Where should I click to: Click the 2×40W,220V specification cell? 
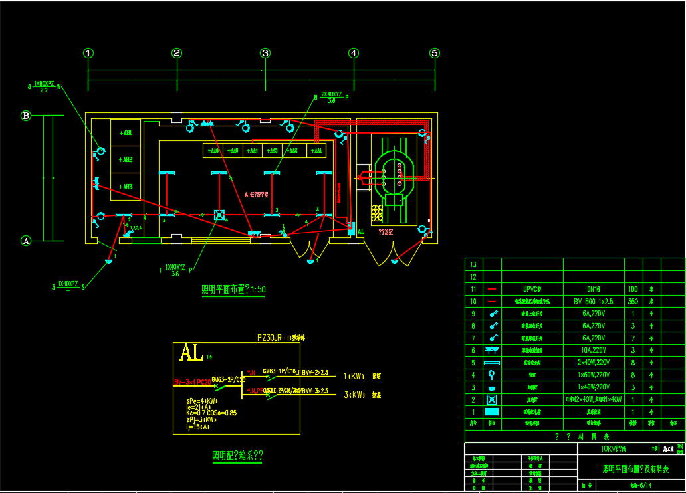pyautogui.click(x=594, y=363)
